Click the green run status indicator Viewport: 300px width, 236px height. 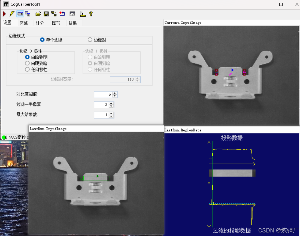[4, 137]
